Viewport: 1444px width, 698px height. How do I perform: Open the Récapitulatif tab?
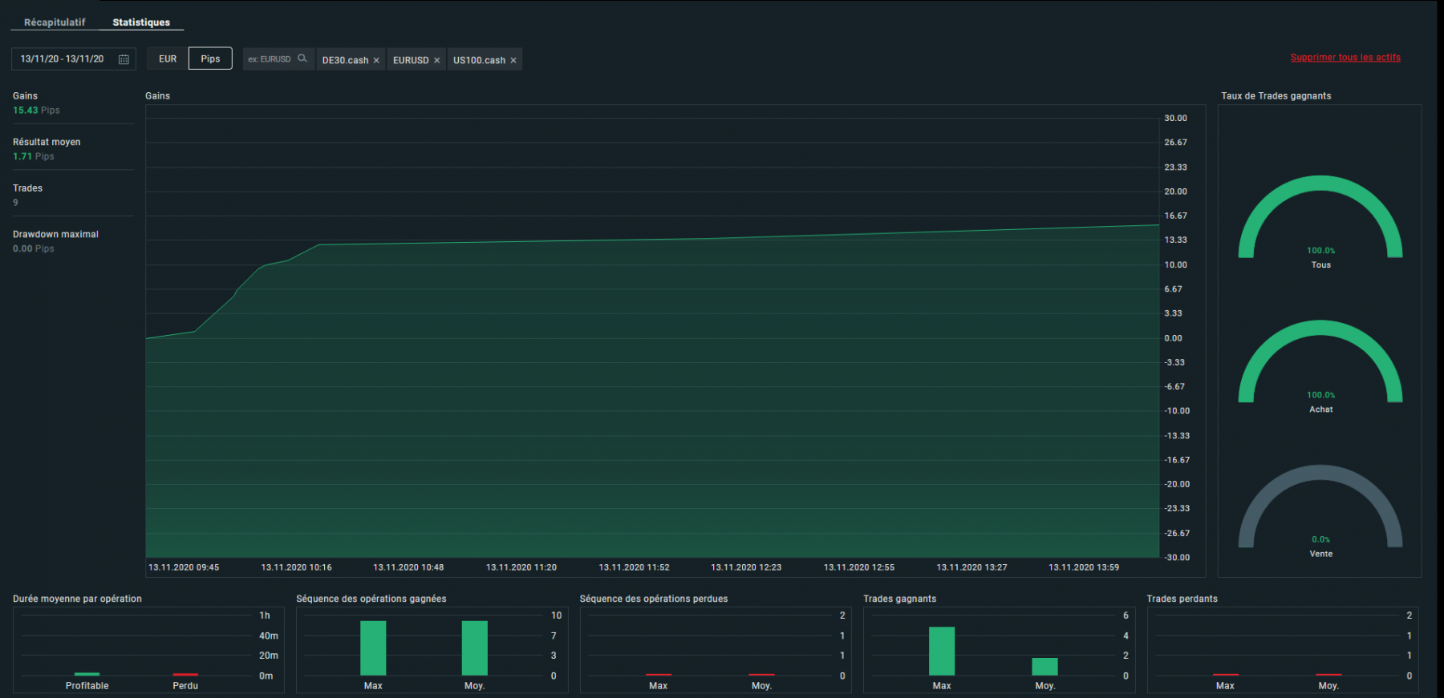55,22
